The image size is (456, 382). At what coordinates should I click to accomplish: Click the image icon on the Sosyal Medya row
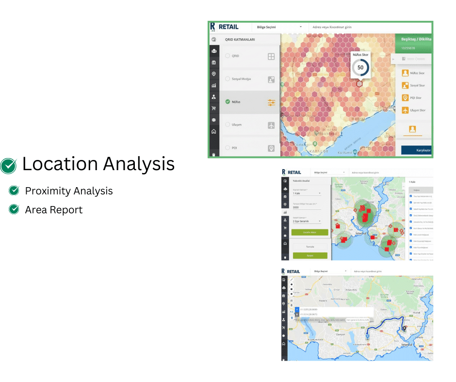[x=271, y=80]
